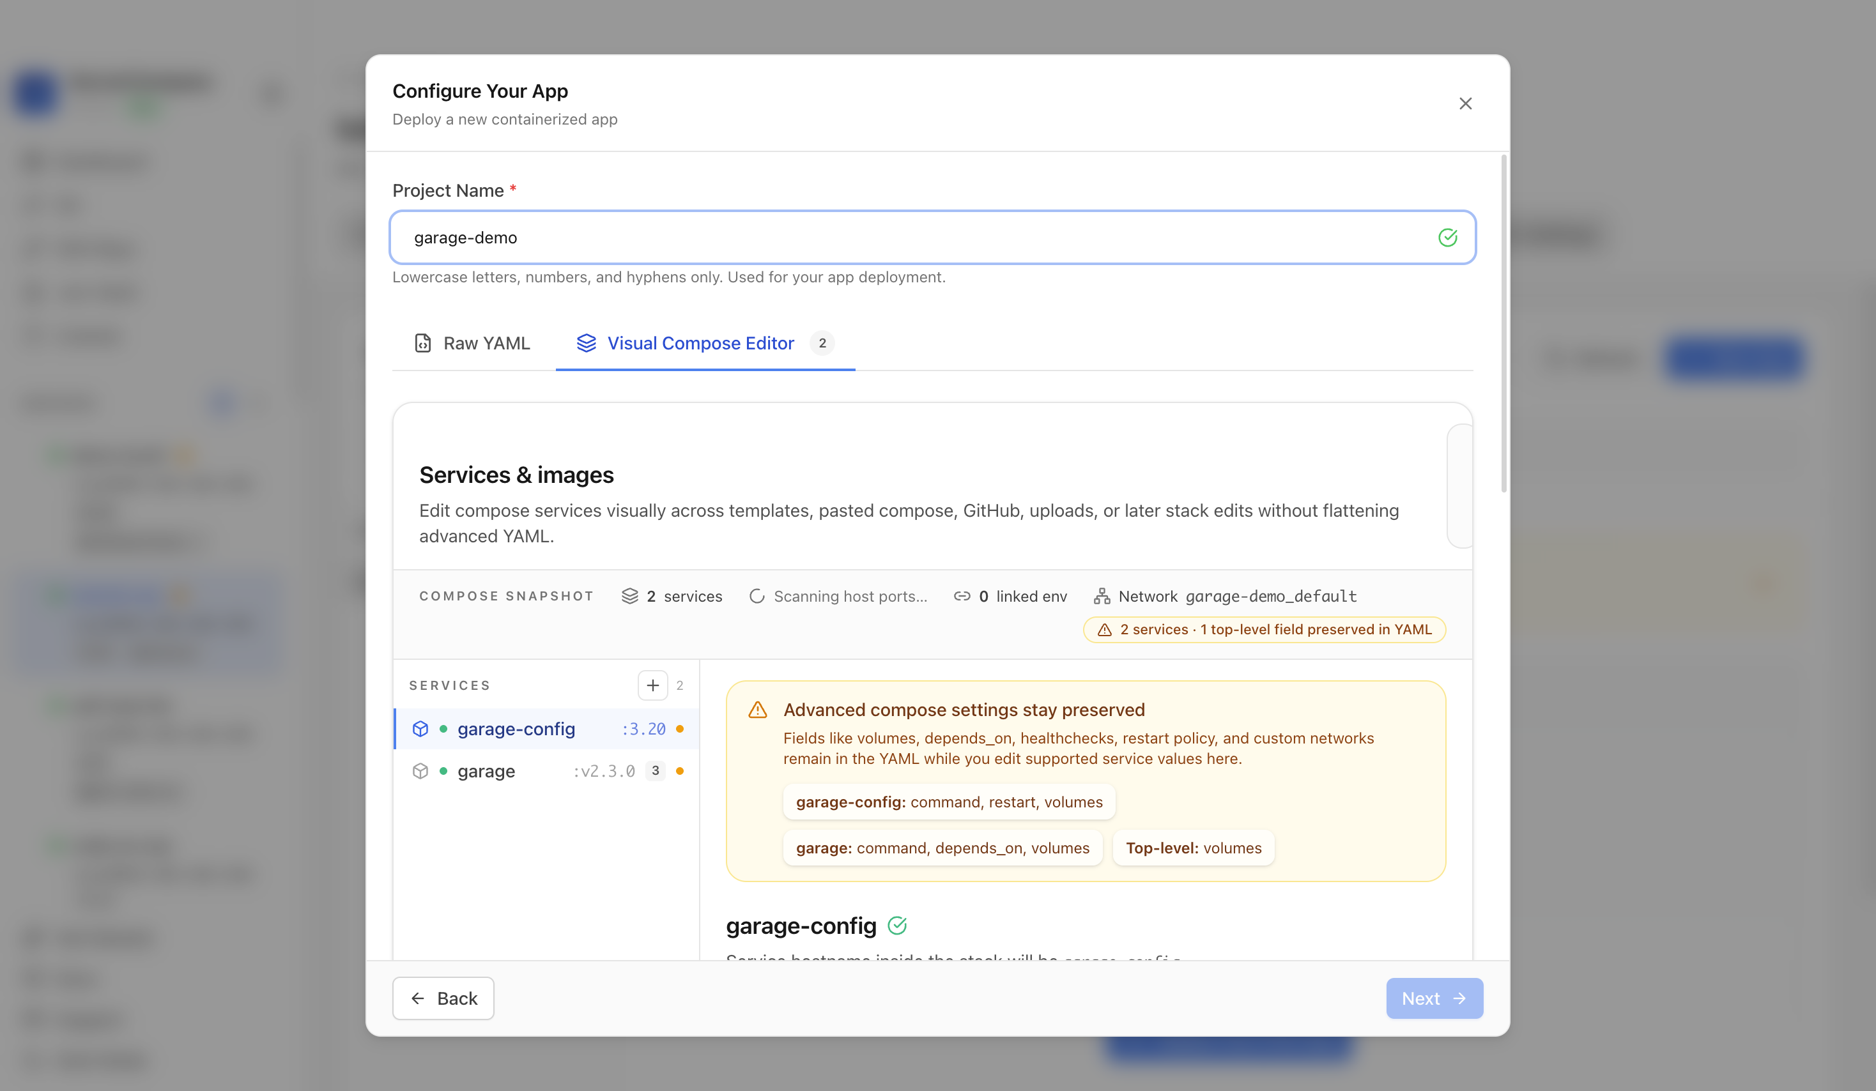Close the Configure Your App dialog
The width and height of the screenshot is (1876, 1091).
point(1465,103)
